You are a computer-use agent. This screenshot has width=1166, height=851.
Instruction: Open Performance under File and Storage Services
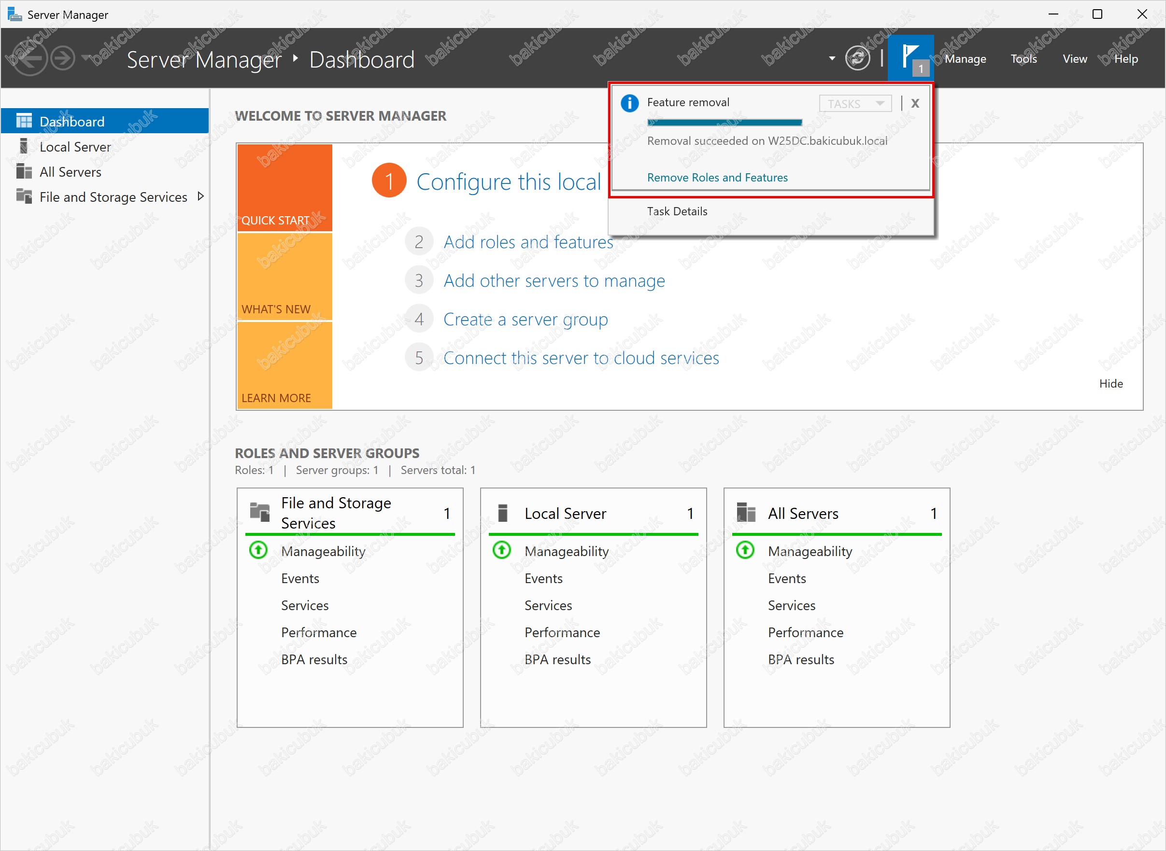319,632
